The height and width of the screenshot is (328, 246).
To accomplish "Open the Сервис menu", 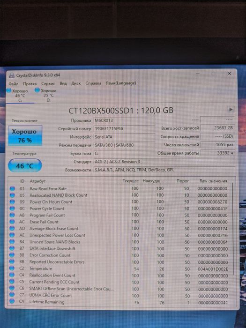I will 48,84.
